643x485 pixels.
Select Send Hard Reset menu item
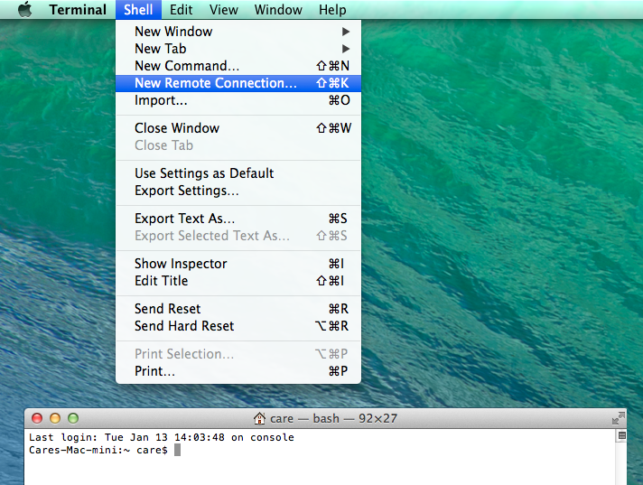(x=184, y=326)
